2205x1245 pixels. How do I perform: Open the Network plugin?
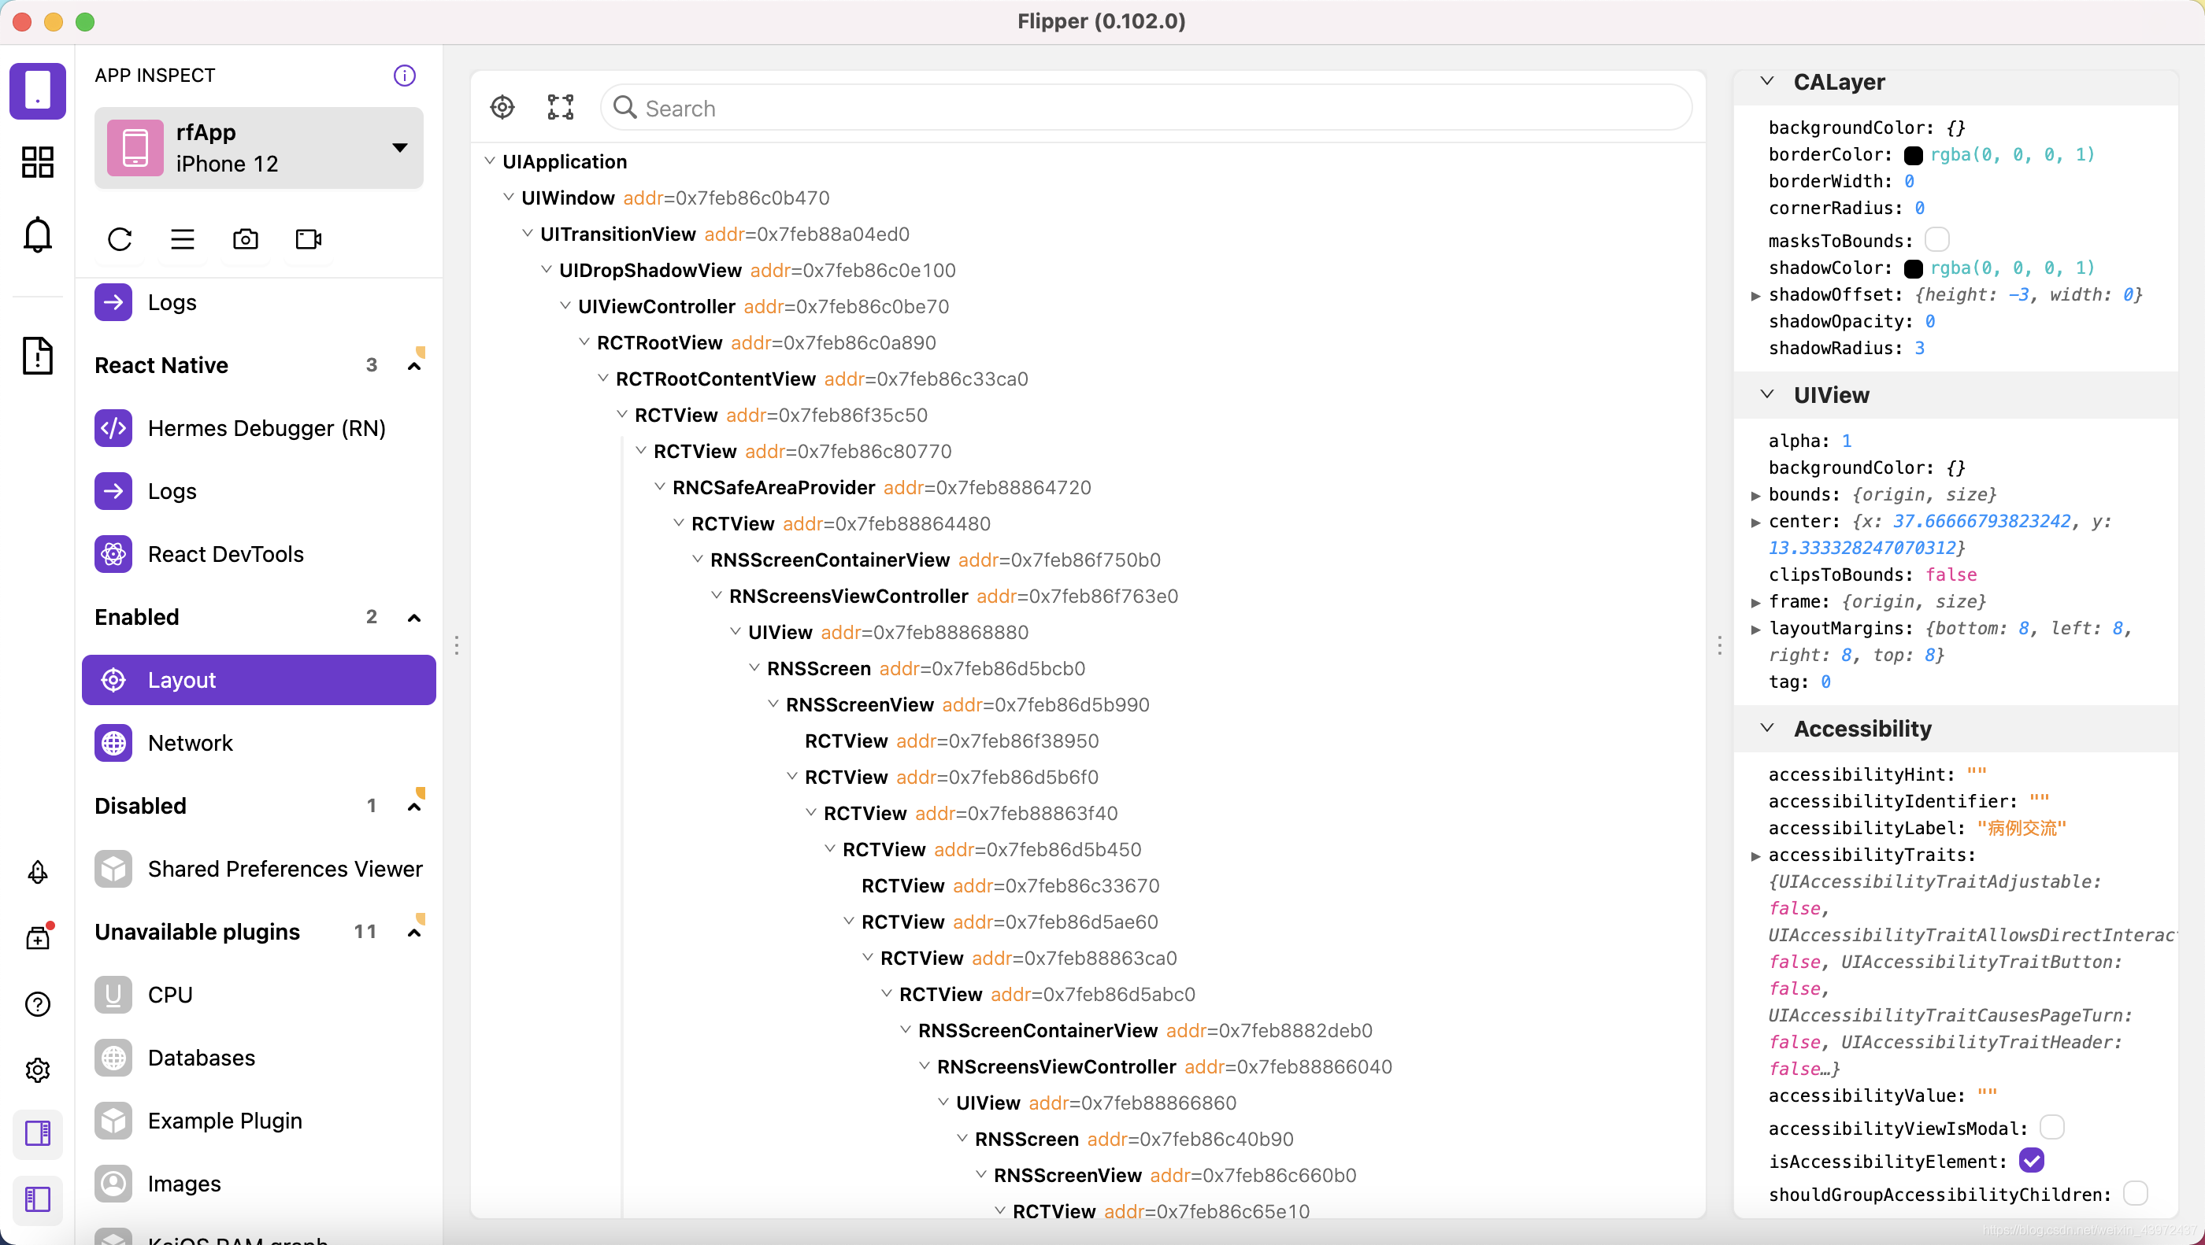[x=190, y=743]
